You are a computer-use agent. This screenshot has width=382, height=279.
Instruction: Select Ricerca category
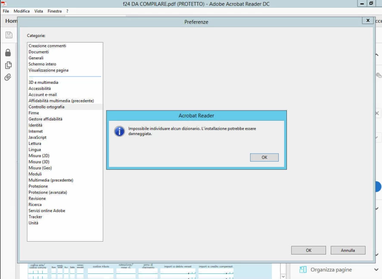pyautogui.click(x=65, y=205)
